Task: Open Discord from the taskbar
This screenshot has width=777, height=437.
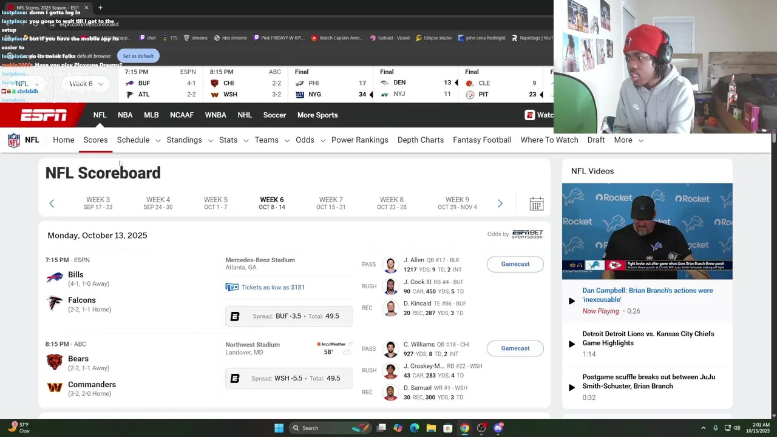Action: [x=498, y=428]
